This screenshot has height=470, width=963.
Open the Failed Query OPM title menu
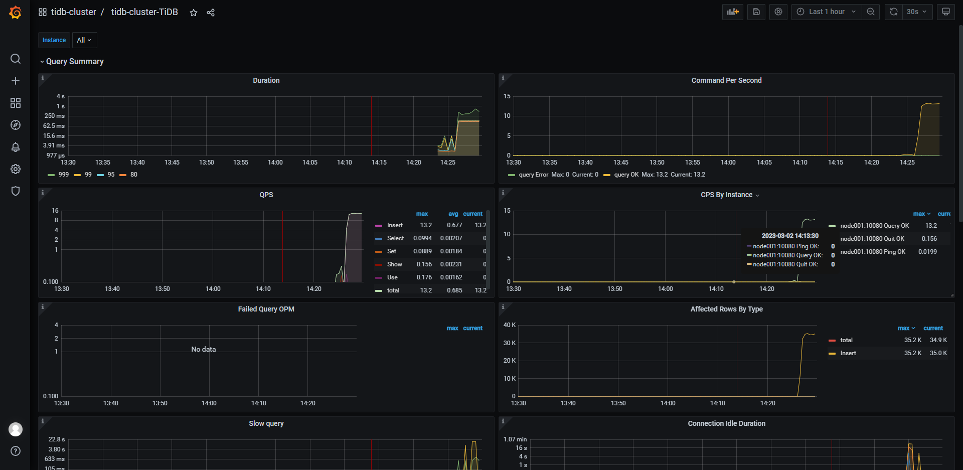point(266,309)
